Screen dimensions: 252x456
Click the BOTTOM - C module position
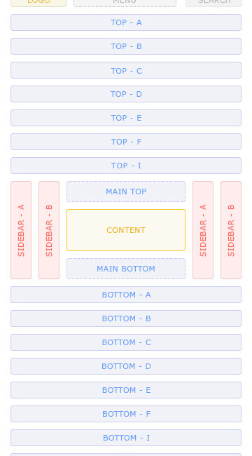(x=126, y=342)
